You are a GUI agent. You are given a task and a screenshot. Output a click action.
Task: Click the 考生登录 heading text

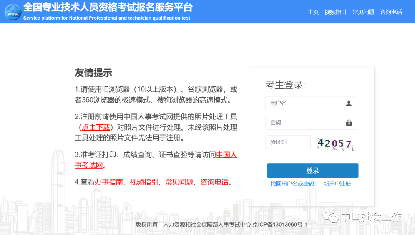tap(286, 85)
